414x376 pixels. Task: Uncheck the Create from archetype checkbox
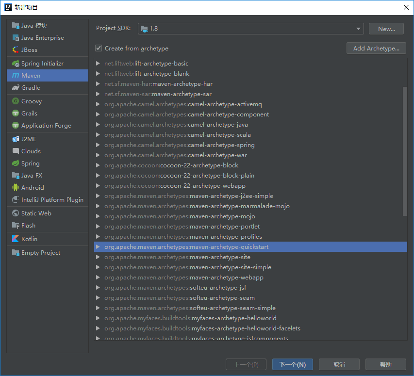(99, 49)
